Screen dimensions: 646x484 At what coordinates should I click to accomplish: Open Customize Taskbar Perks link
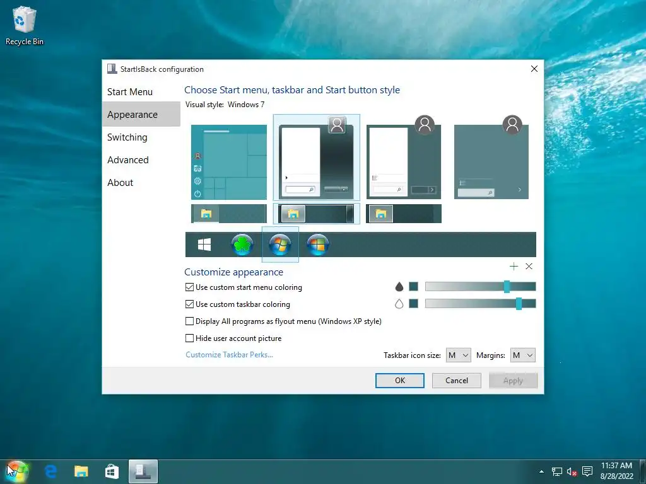tap(229, 354)
